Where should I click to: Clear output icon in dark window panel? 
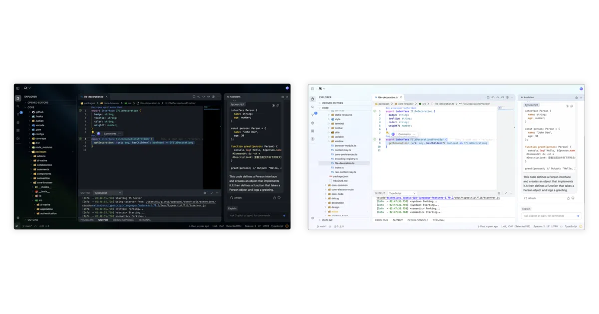point(205,193)
